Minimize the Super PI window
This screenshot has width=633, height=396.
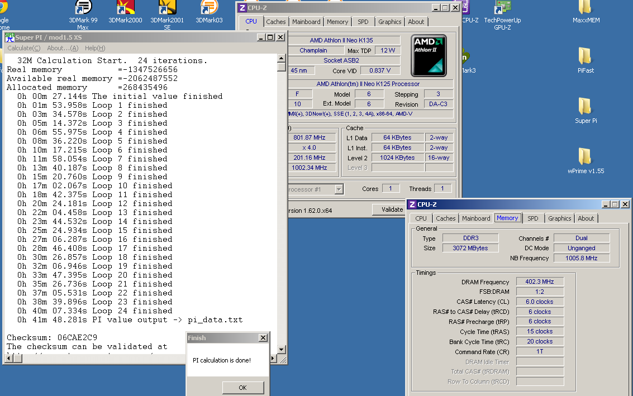[261, 37]
